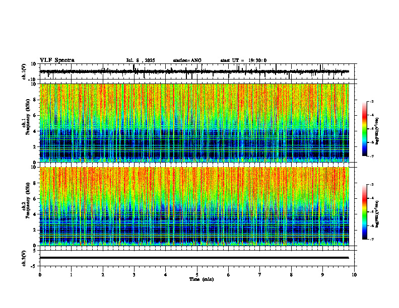Click the "-3" label on ch.2 color bar
399x308 pixels.
[371, 185]
